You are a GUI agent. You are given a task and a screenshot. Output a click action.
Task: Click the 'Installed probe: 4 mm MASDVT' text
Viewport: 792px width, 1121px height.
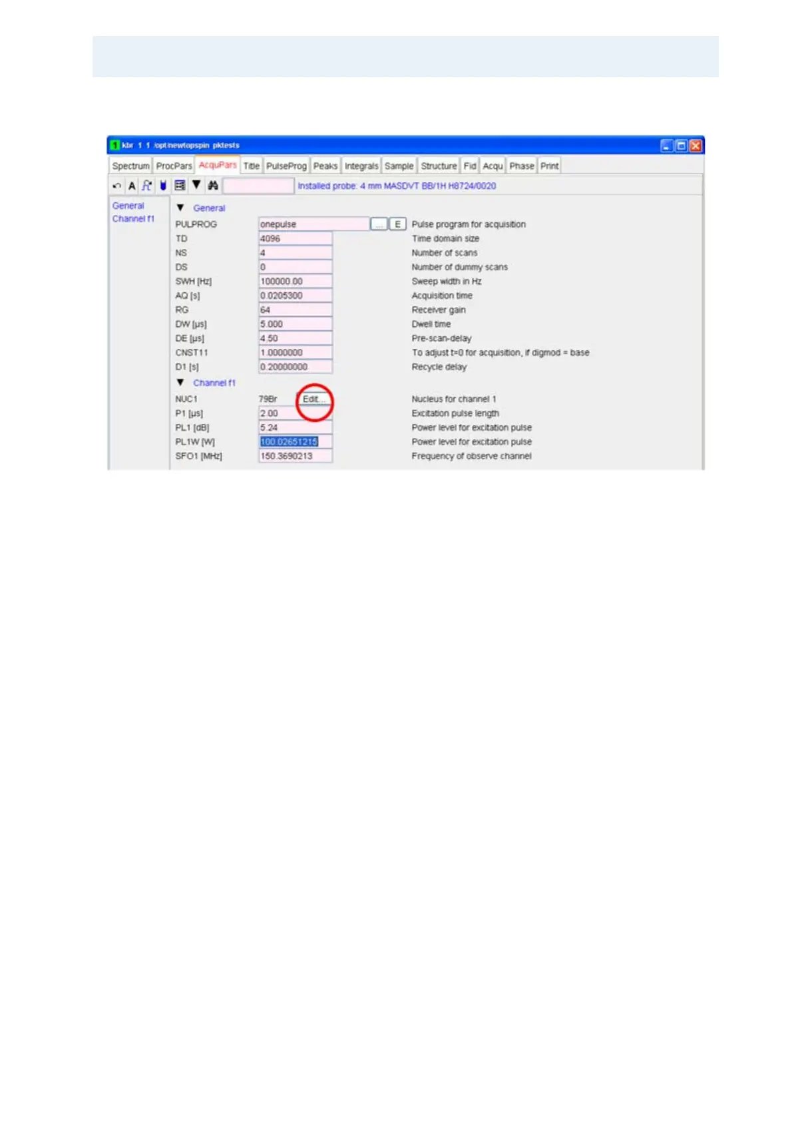[397, 186]
